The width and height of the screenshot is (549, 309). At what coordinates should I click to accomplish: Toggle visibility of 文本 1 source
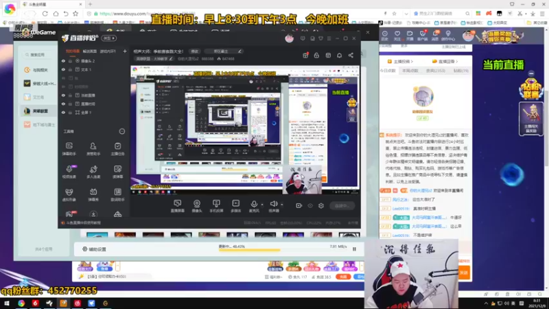pyautogui.click(x=63, y=69)
